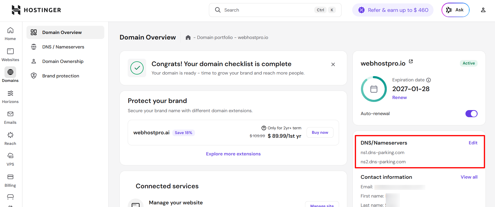Screen dimensions: 495x207
Task: Open Billing from the sidebar
Action: coord(10,181)
